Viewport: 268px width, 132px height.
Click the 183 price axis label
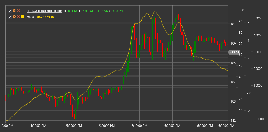point(233,101)
